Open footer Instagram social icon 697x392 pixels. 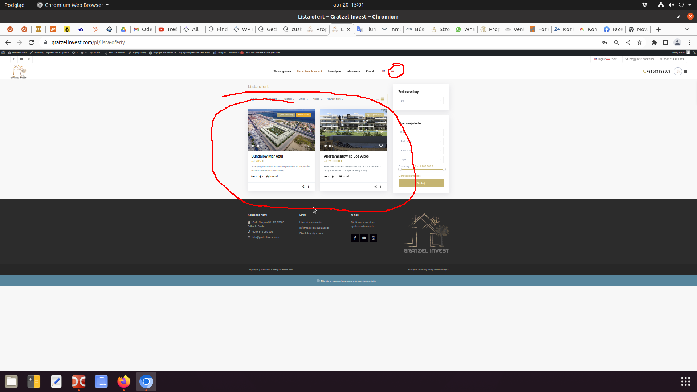pyautogui.click(x=373, y=238)
